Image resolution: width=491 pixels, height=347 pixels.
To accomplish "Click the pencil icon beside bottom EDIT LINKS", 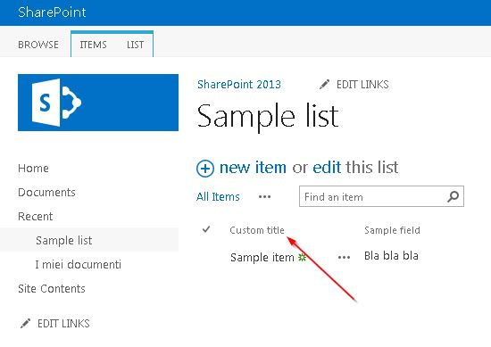I will coord(25,323).
